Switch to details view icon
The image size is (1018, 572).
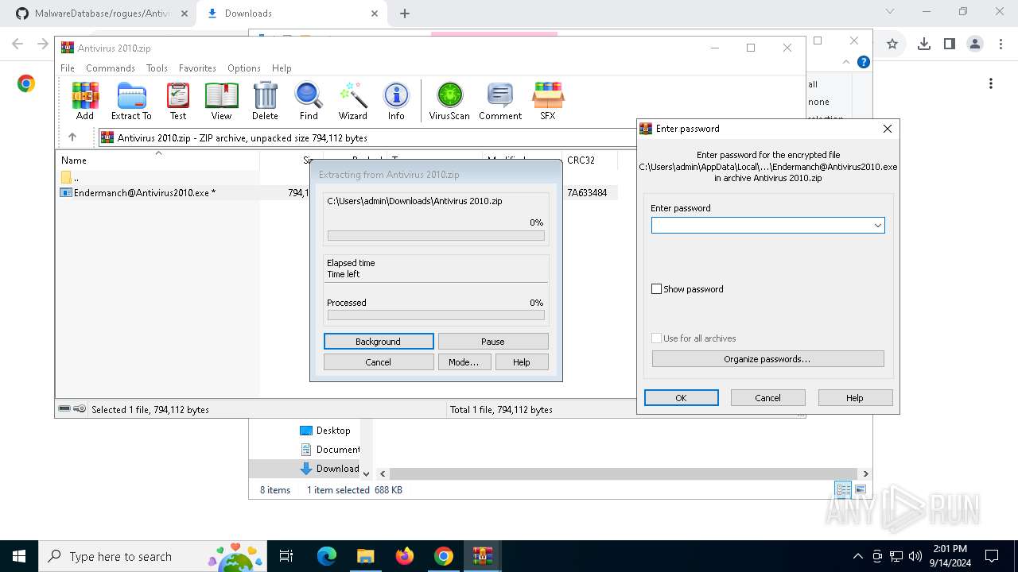tap(843, 489)
